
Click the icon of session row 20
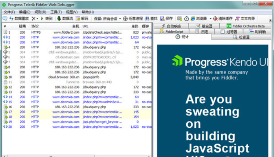pos(5,127)
